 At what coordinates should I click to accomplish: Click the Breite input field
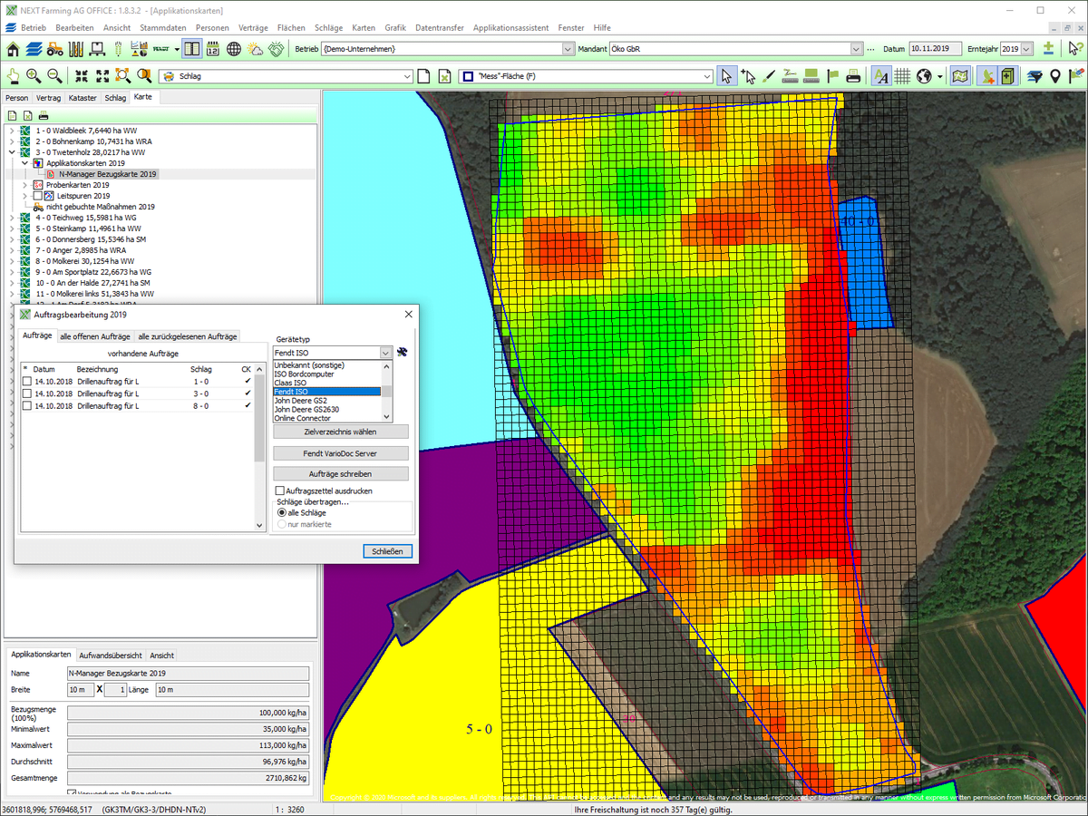(x=80, y=690)
